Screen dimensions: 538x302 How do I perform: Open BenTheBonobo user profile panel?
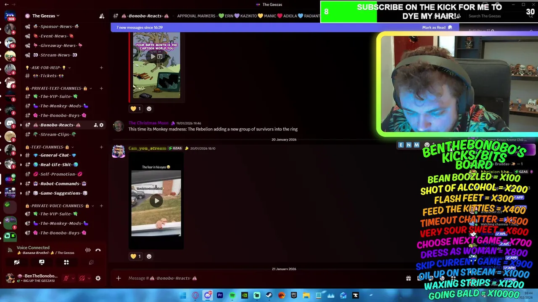click(x=32, y=279)
